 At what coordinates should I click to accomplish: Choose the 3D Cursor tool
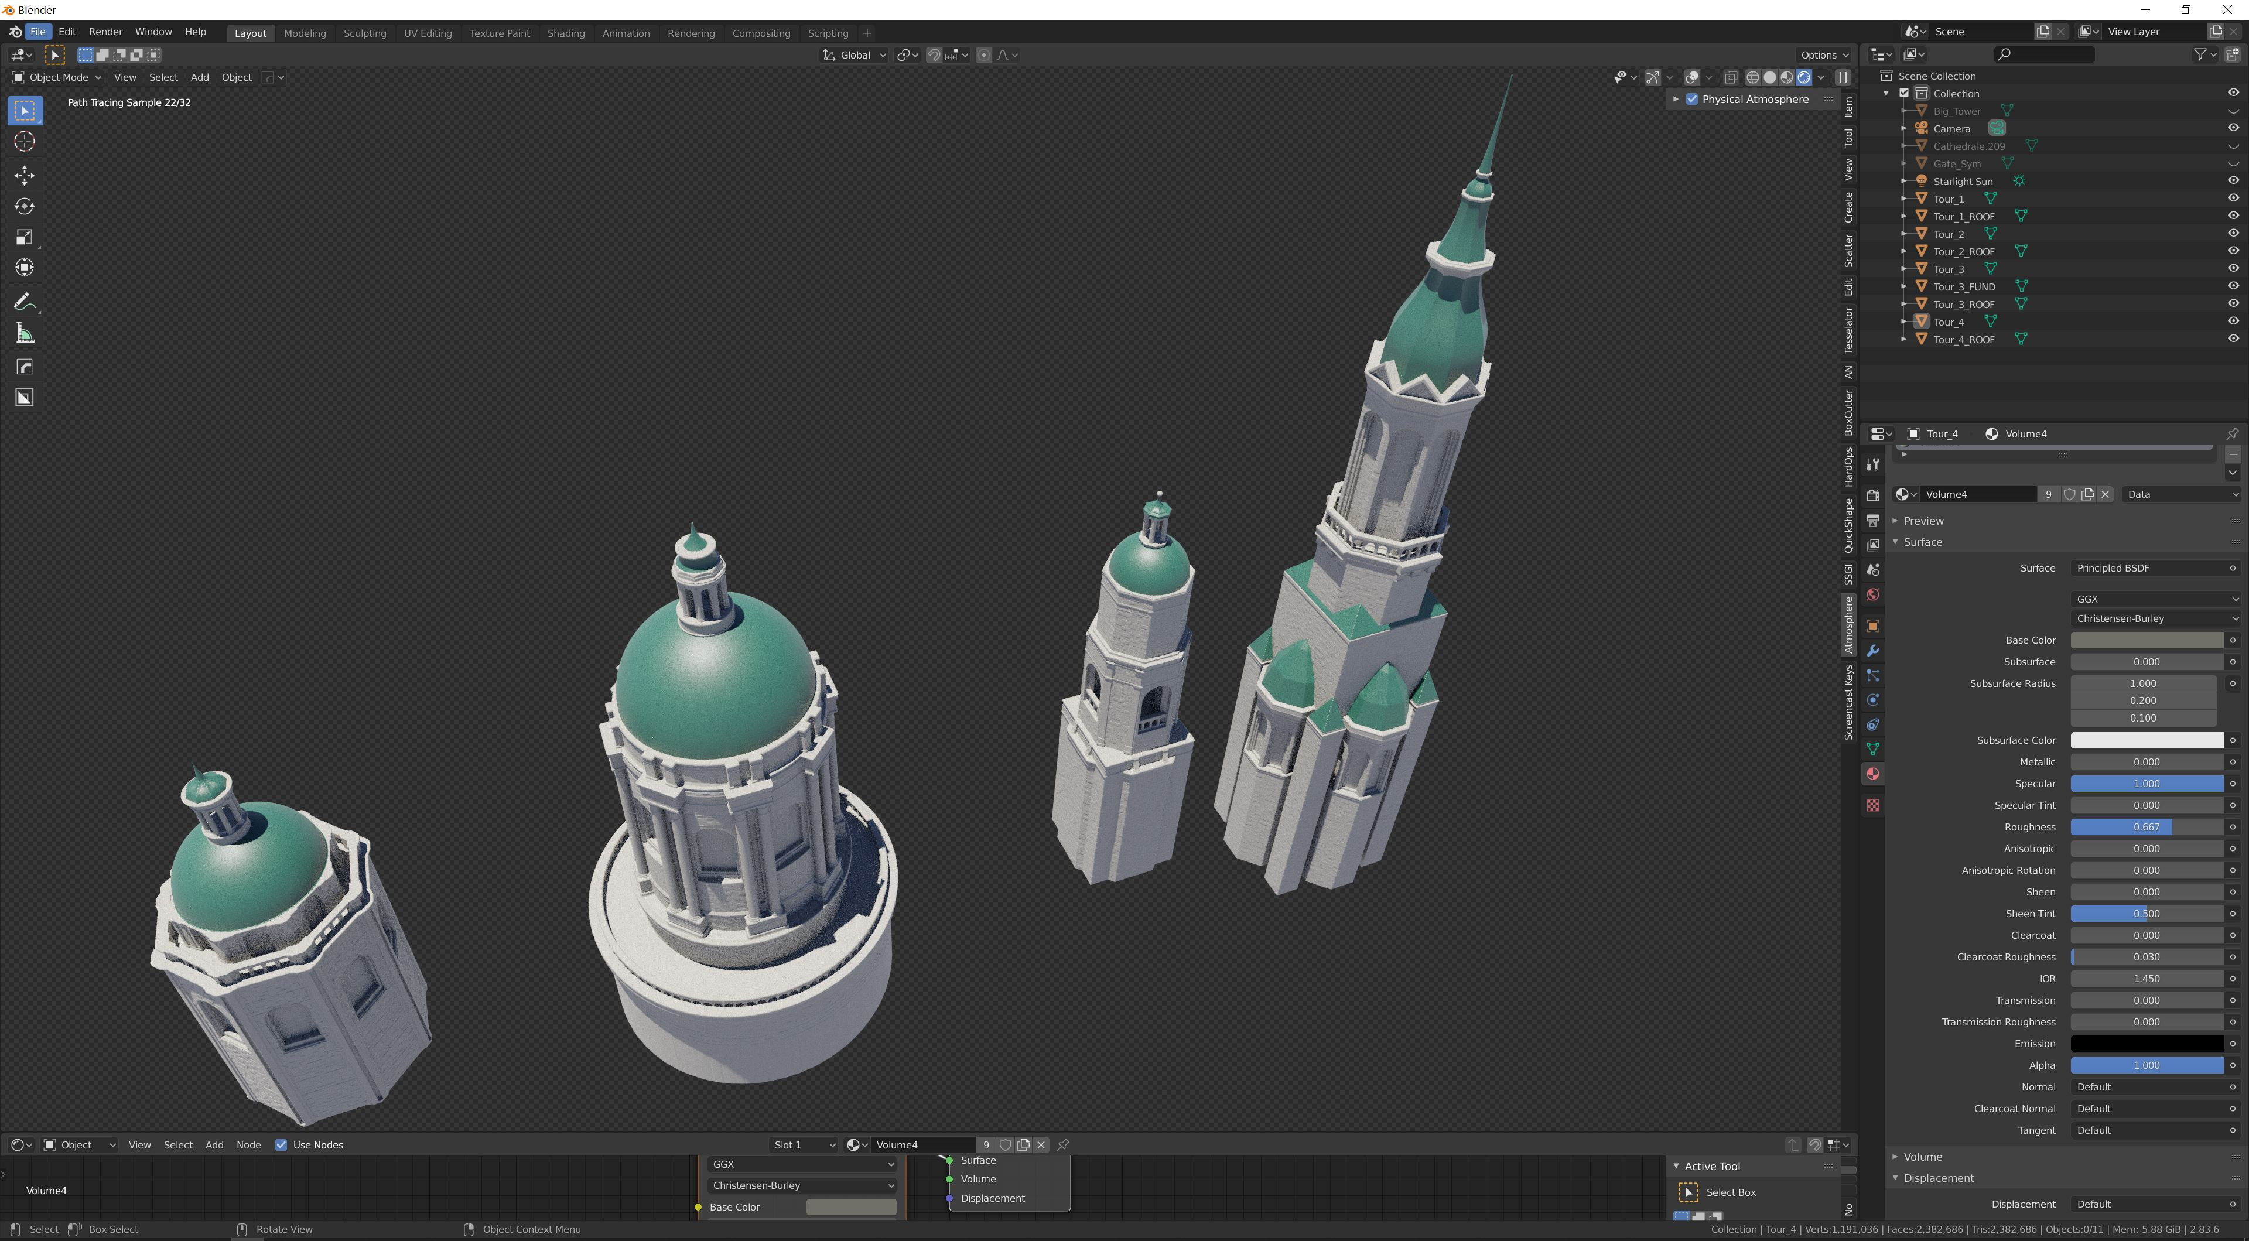click(x=25, y=142)
